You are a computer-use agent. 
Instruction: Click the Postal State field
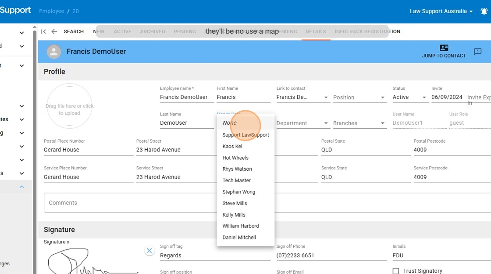[x=366, y=150]
